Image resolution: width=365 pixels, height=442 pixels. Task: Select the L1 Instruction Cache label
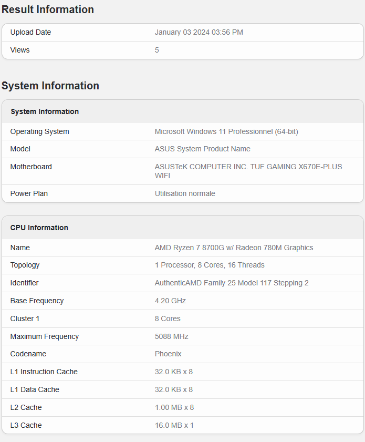[44, 372]
